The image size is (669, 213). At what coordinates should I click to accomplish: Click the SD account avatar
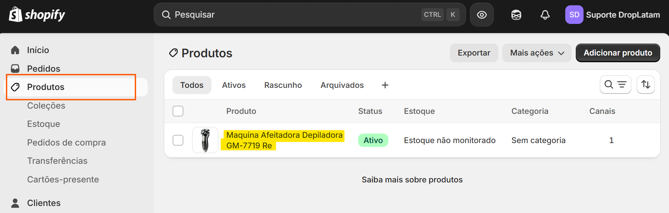click(574, 15)
